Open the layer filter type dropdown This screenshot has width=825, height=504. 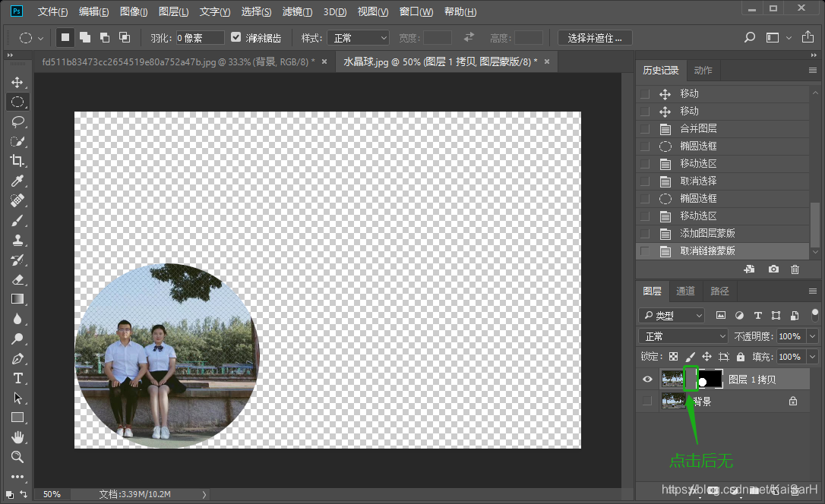point(672,315)
